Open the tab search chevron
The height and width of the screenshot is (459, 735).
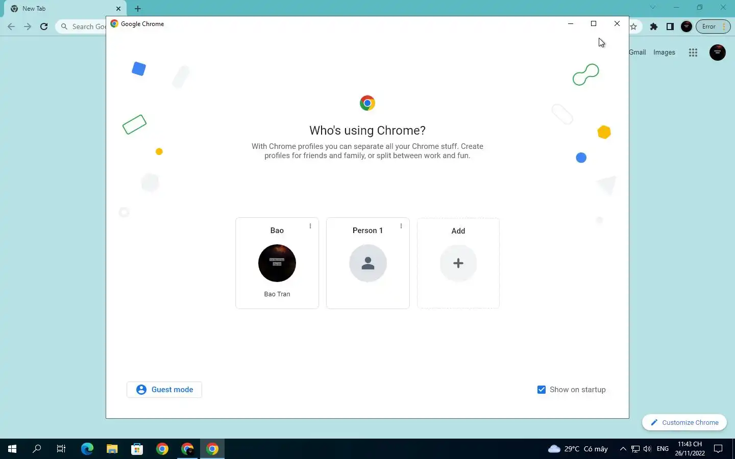click(653, 8)
